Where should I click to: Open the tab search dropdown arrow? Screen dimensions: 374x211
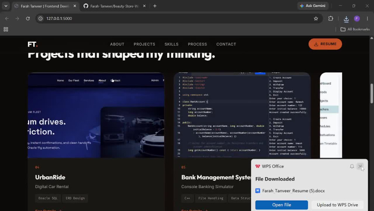point(6,6)
